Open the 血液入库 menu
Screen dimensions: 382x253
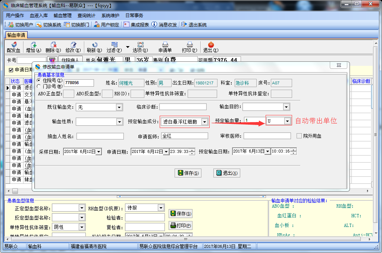coord(39,16)
